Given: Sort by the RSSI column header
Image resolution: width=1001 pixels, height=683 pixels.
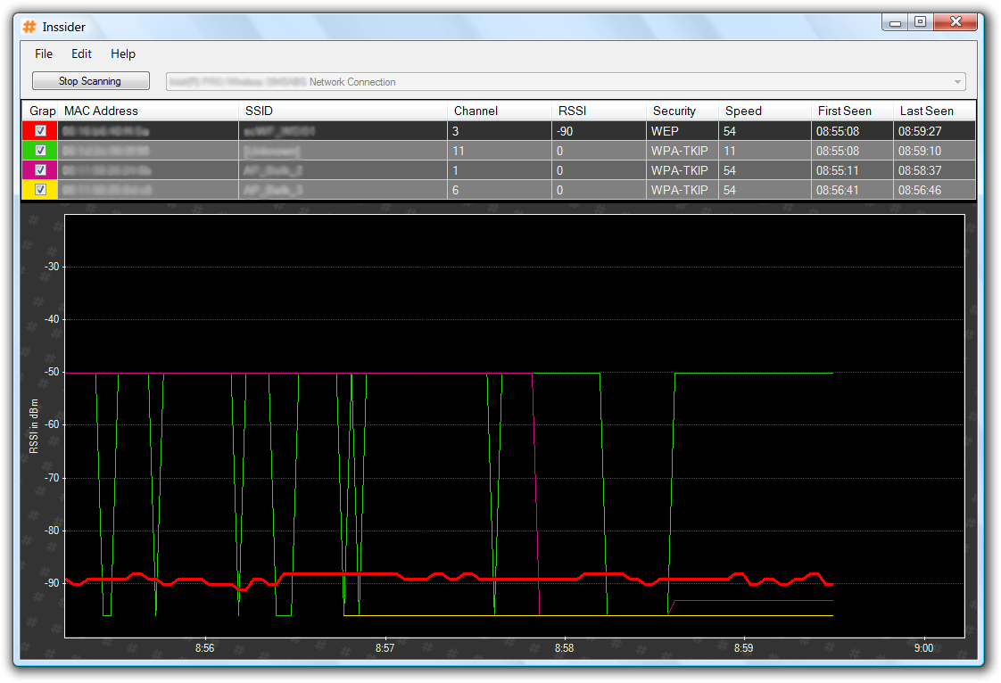Looking at the screenshot, I should (599, 111).
